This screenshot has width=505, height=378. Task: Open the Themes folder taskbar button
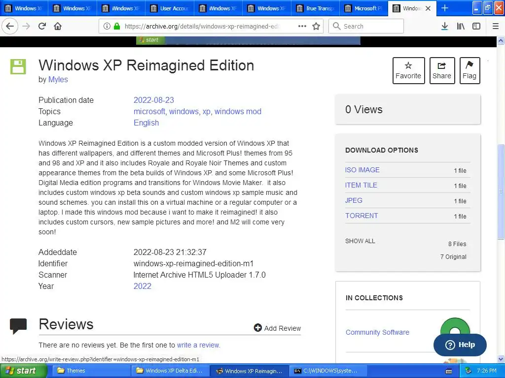[91, 371]
